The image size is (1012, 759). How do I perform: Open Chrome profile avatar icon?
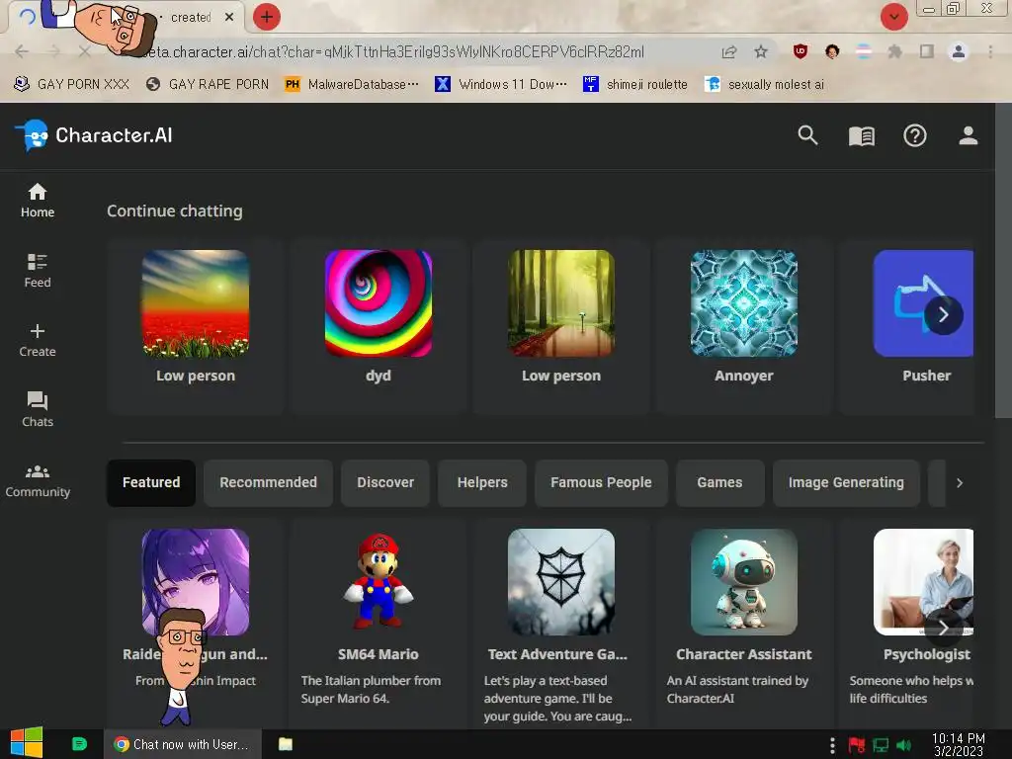coord(959,51)
